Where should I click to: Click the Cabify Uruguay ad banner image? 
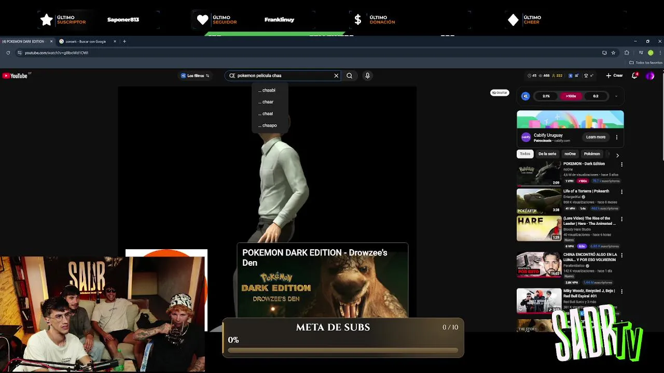[x=570, y=119]
